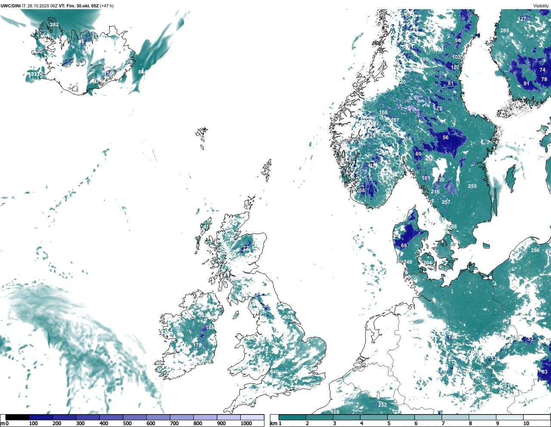551x427 pixels.
Task: Select the initial time '28.10.2025 06Z'
Action: [x=43, y=6]
